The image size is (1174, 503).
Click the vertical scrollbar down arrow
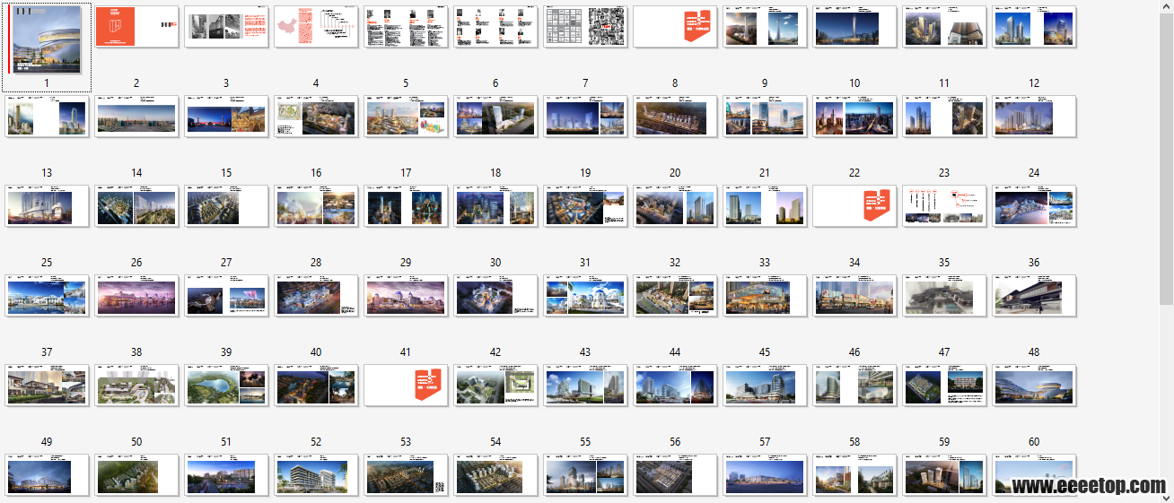click(x=1166, y=496)
